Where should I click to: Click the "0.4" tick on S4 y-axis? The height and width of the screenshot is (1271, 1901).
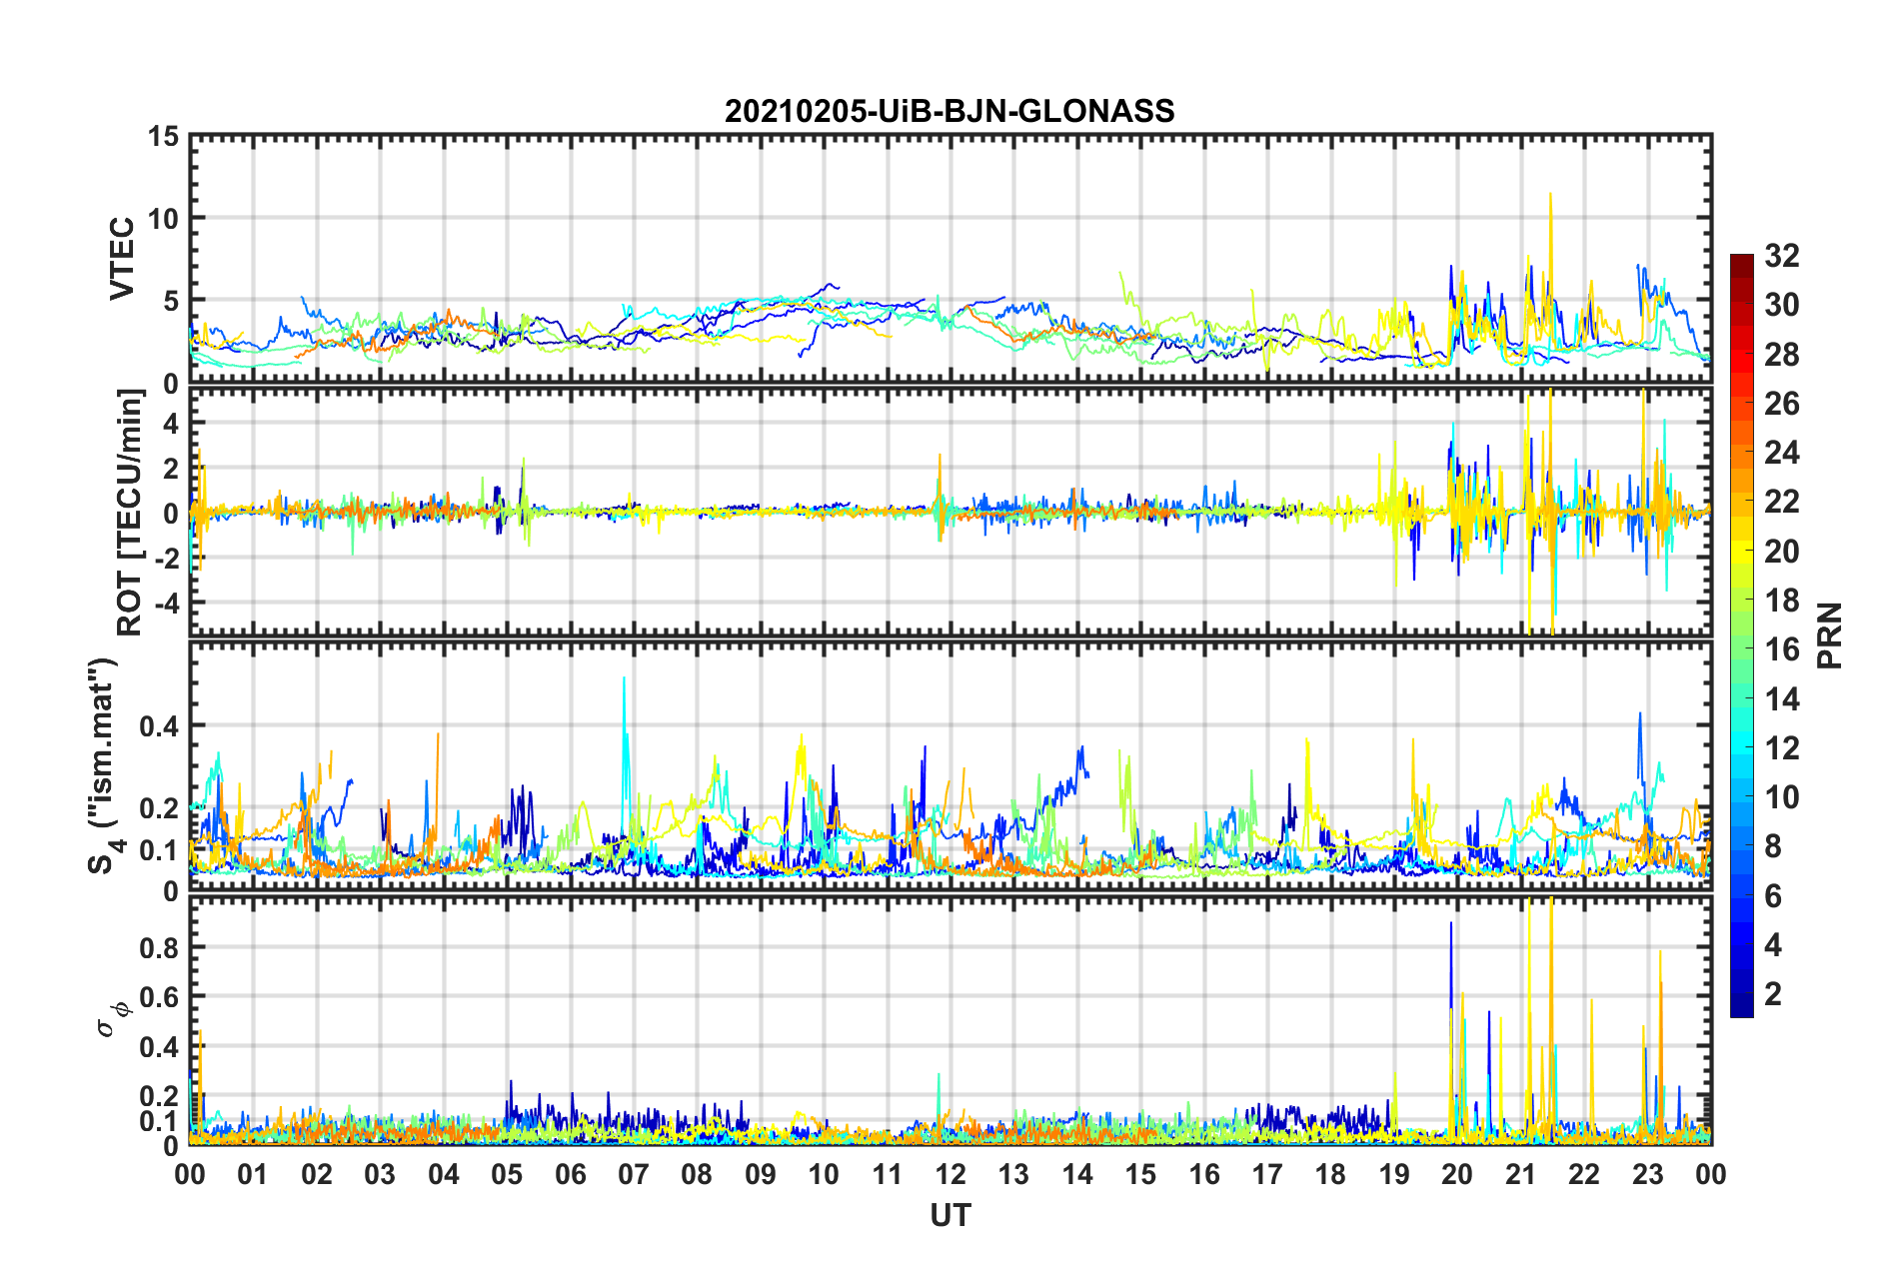(x=160, y=726)
